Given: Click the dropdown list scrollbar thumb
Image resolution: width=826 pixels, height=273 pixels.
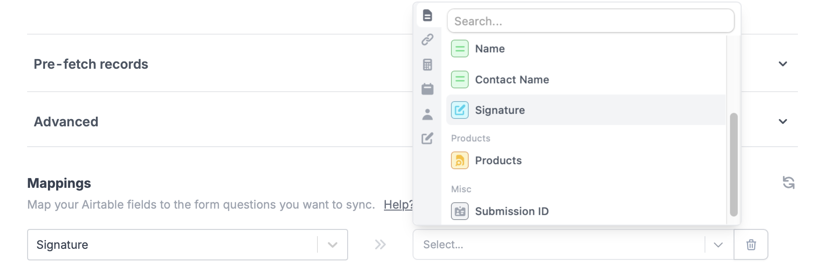Looking at the screenshot, I should (x=734, y=165).
